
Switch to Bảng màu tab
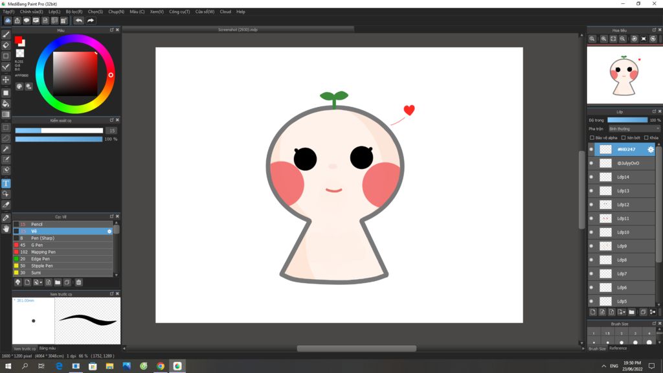point(47,348)
